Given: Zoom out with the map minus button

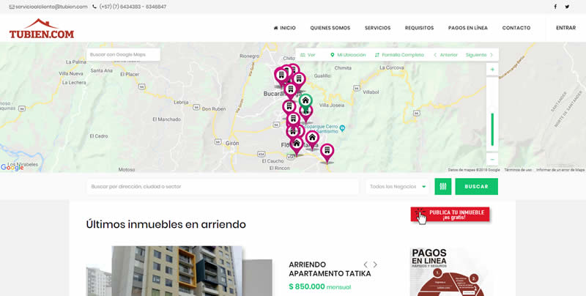Looking at the screenshot, I should [x=492, y=159].
